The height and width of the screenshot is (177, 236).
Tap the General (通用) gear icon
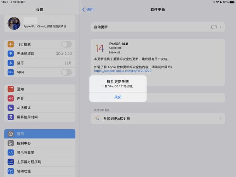pyautogui.click(x=11, y=134)
